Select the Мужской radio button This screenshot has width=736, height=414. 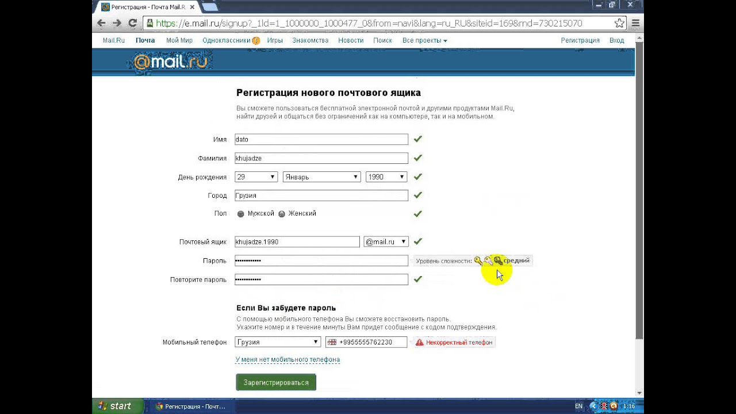coord(240,214)
